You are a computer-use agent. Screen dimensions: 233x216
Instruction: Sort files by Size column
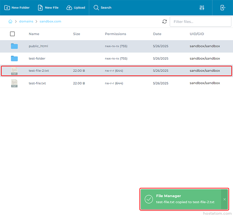(x=77, y=34)
